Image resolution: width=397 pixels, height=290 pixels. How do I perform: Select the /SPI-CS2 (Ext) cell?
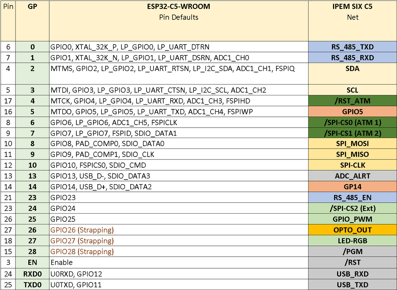coord(352,208)
